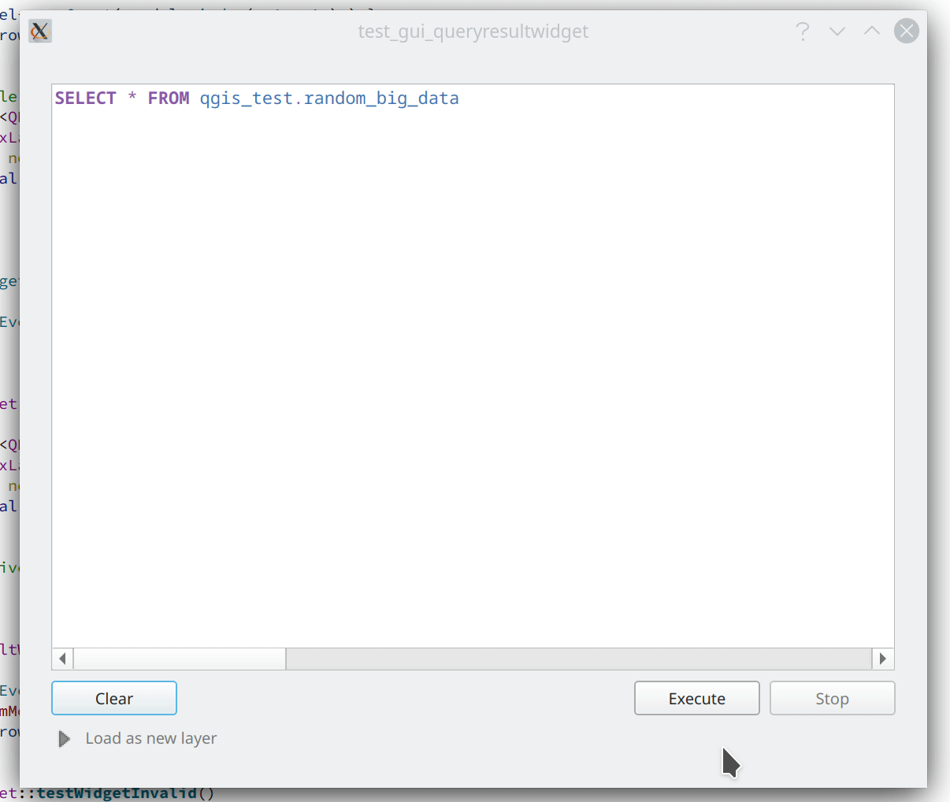Run the query with Execute button
This screenshot has height=802, width=950.
(696, 699)
